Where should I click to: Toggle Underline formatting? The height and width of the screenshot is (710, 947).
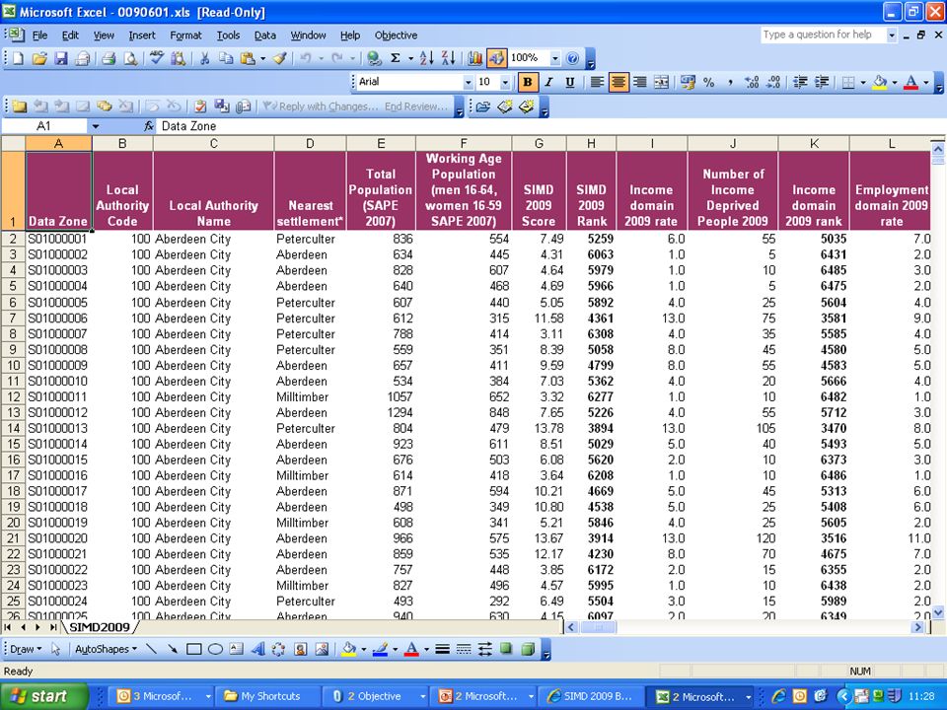click(x=569, y=82)
